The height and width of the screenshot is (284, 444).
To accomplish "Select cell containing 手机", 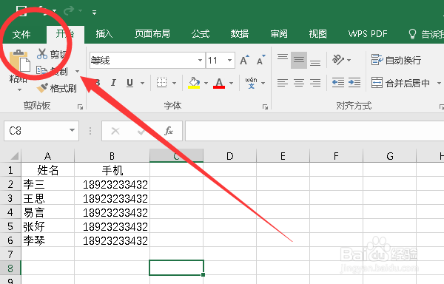I will click(112, 170).
